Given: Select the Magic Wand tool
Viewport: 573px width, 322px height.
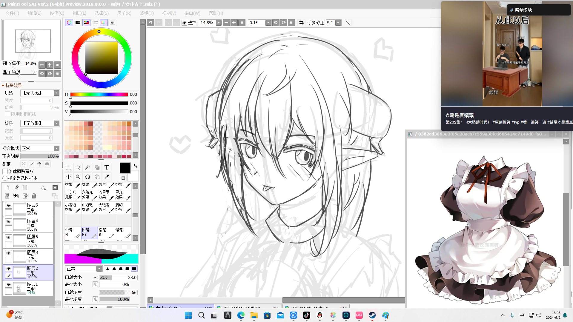Looking at the screenshot, I should (87, 167).
